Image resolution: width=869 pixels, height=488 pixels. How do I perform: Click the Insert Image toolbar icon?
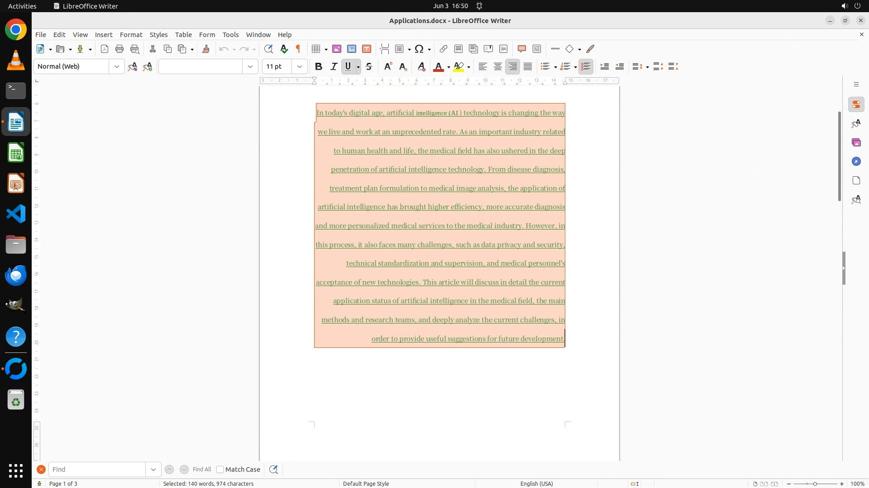click(337, 49)
